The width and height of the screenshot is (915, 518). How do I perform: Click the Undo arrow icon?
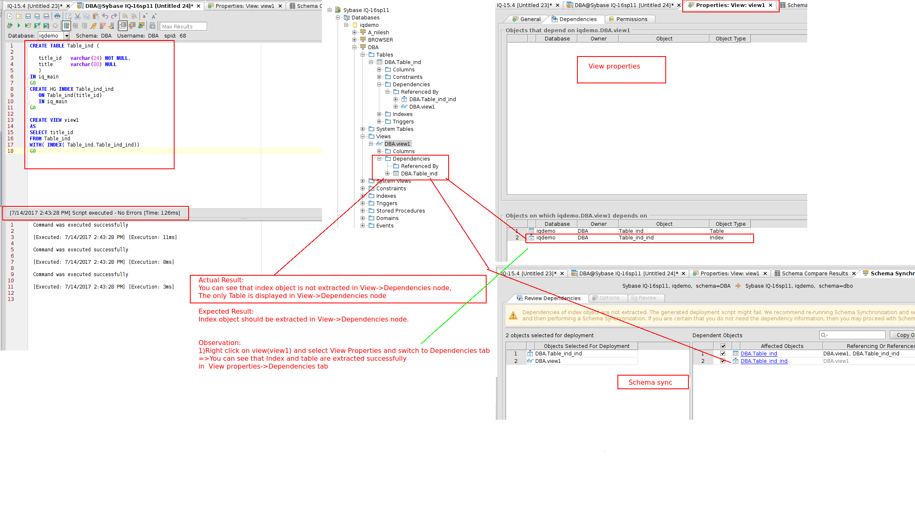(105, 16)
